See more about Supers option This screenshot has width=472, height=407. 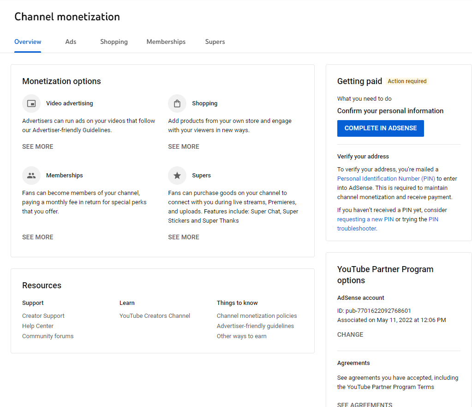(x=184, y=237)
